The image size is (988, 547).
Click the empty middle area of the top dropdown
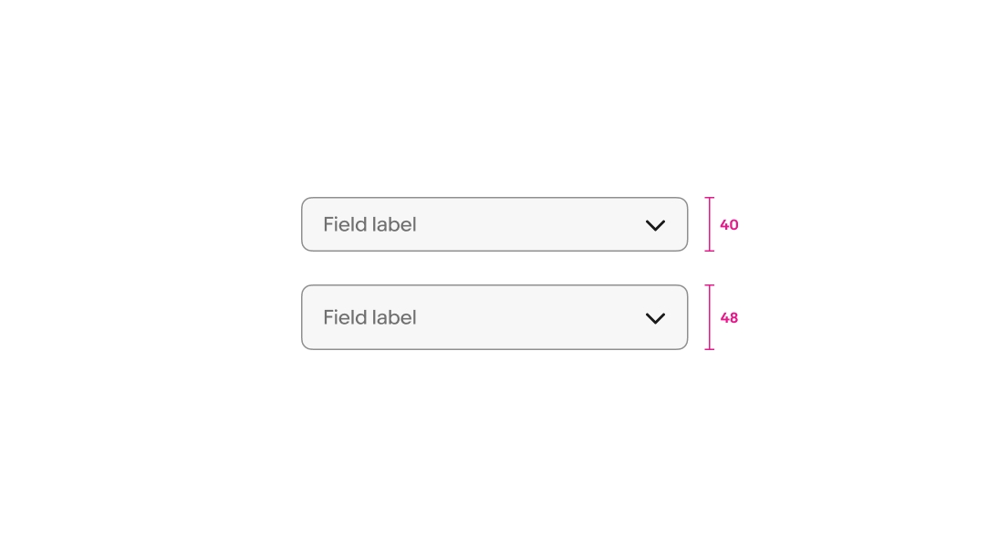[529, 224]
